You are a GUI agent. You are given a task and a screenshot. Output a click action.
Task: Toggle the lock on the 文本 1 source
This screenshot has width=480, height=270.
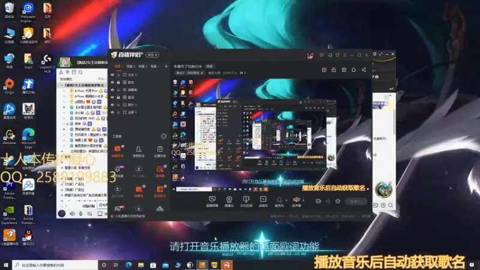pyautogui.click(x=118, y=74)
